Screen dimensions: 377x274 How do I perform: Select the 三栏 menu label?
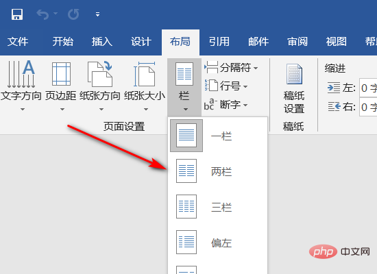[x=221, y=207]
